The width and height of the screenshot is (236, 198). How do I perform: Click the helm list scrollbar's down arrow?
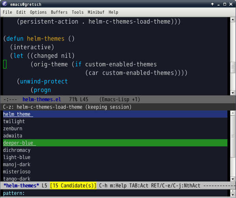coord(233,179)
